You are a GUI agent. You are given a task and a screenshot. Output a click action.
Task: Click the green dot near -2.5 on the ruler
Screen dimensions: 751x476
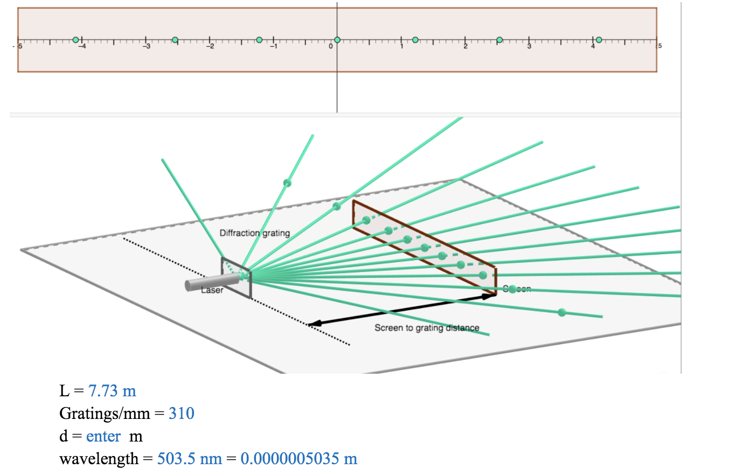[x=176, y=38]
